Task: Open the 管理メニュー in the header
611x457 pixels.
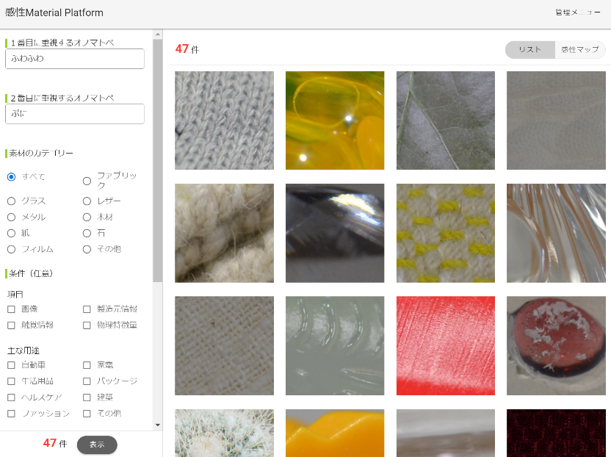Action: tap(577, 12)
